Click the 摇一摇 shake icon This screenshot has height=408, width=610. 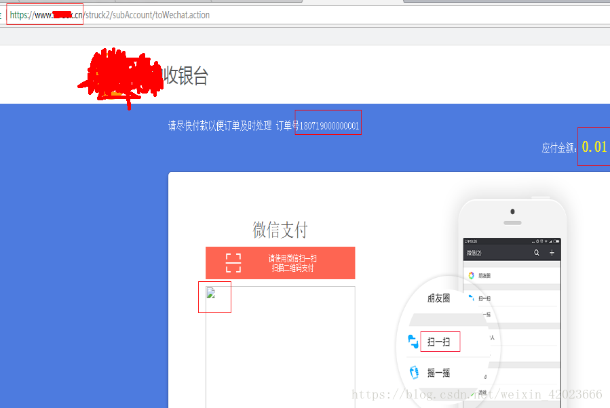414,372
